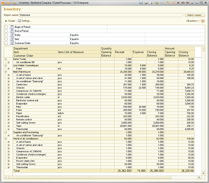The image size is (209, 183).
Task: Save the report with the diskette icon
Action: coord(141,3)
